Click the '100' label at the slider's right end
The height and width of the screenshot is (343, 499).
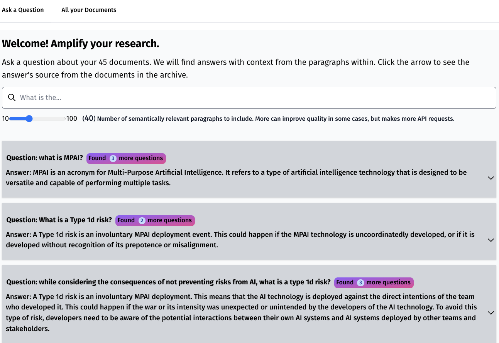[x=71, y=118]
